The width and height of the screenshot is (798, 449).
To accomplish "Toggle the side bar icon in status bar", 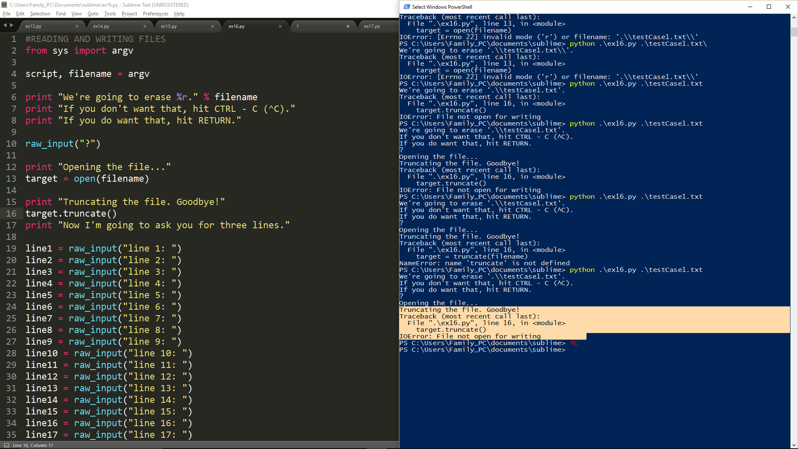I will (6, 445).
